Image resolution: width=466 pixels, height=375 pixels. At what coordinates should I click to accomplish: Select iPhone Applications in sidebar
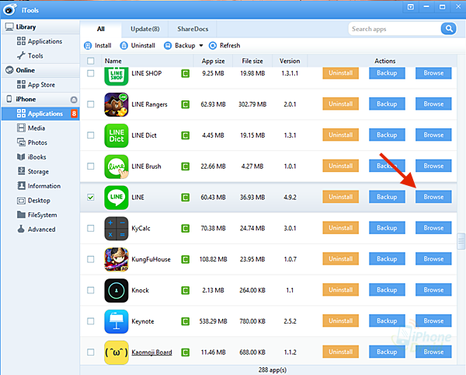pyautogui.click(x=40, y=114)
